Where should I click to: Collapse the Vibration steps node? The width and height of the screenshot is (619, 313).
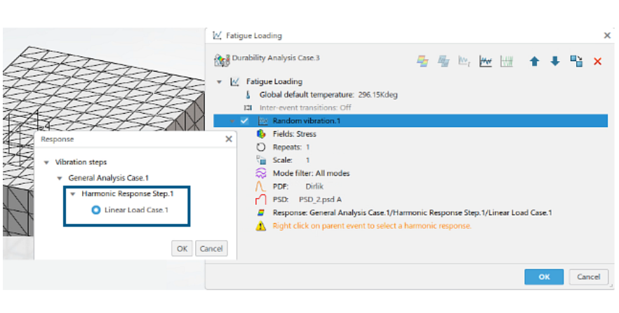(x=47, y=162)
